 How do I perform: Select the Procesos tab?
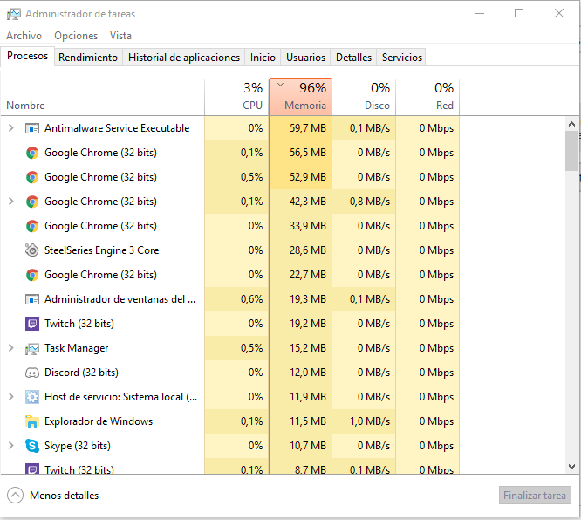tap(28, 57)
